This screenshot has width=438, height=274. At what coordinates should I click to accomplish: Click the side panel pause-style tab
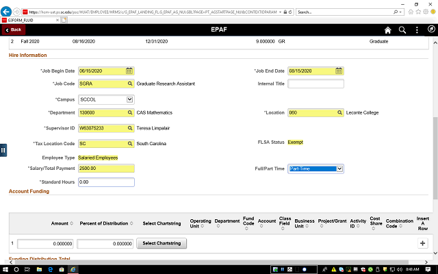click(3, 150)
